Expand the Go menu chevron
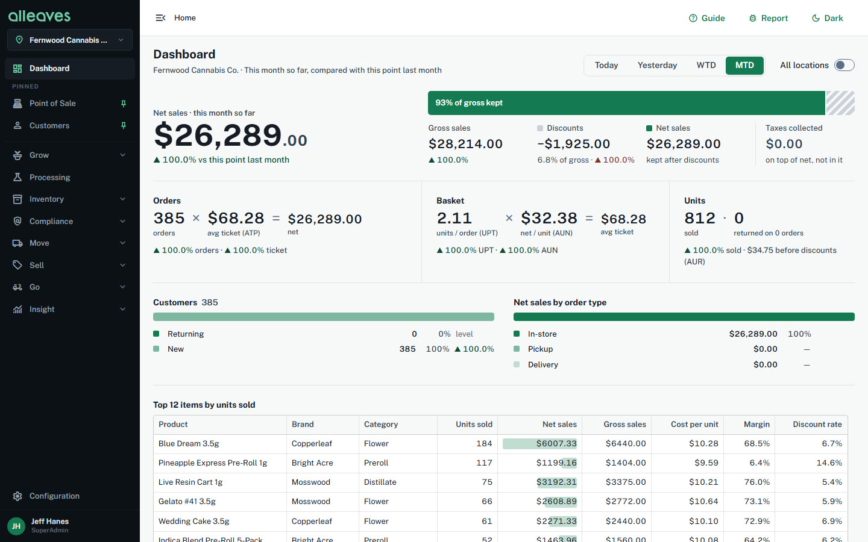Image resolution: width=868 pixels, height=542 pixels. click(x=123, y=287)
